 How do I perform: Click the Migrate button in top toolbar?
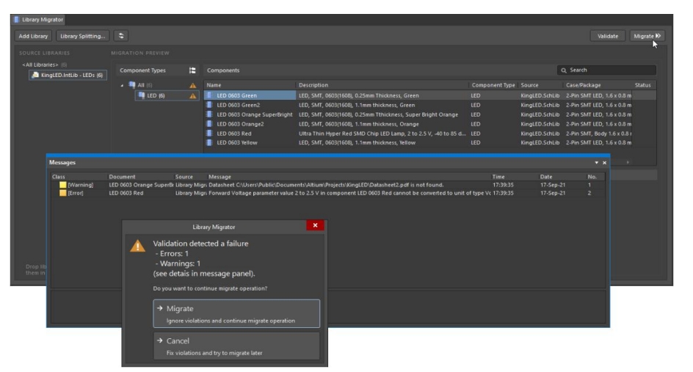coord(647,36)
